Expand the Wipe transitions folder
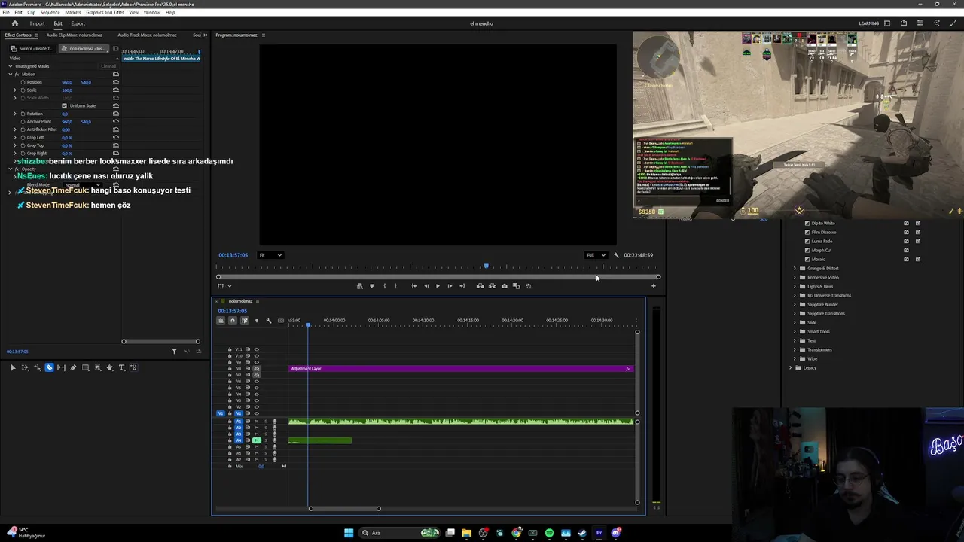The width and height of the screenshot is (964, 542). [794, 358]
